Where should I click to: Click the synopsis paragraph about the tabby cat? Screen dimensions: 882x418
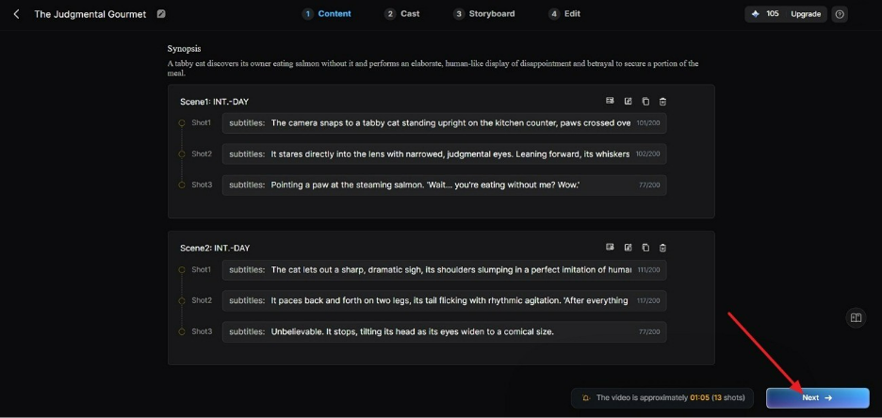coord(433,68)
